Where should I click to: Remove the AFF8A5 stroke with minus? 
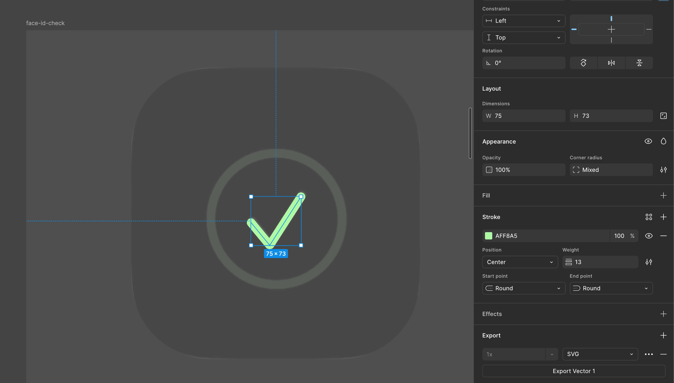pyautogui.click(x=663, y=236)
